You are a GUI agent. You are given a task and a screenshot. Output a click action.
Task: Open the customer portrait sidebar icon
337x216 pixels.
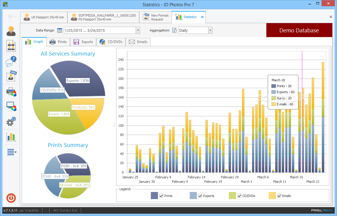pos(11,31)
